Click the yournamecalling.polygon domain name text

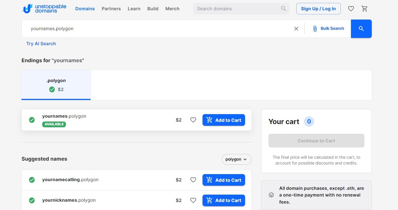point(70,180)
